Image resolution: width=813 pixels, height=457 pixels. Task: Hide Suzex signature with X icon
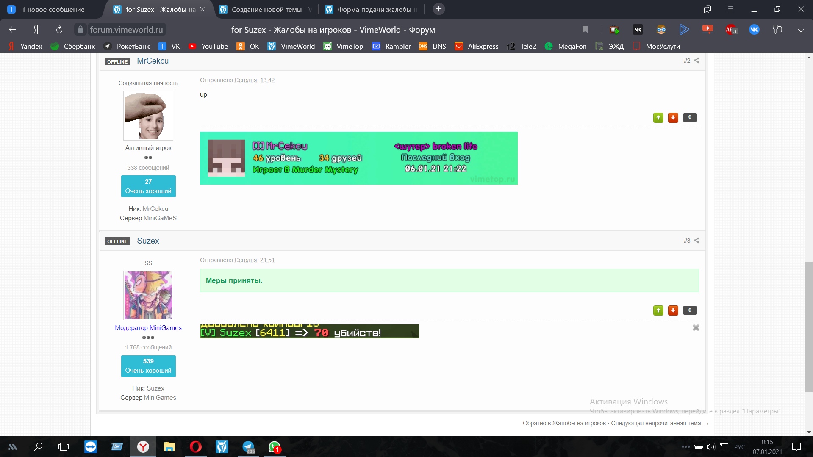(x=696, y=328)
